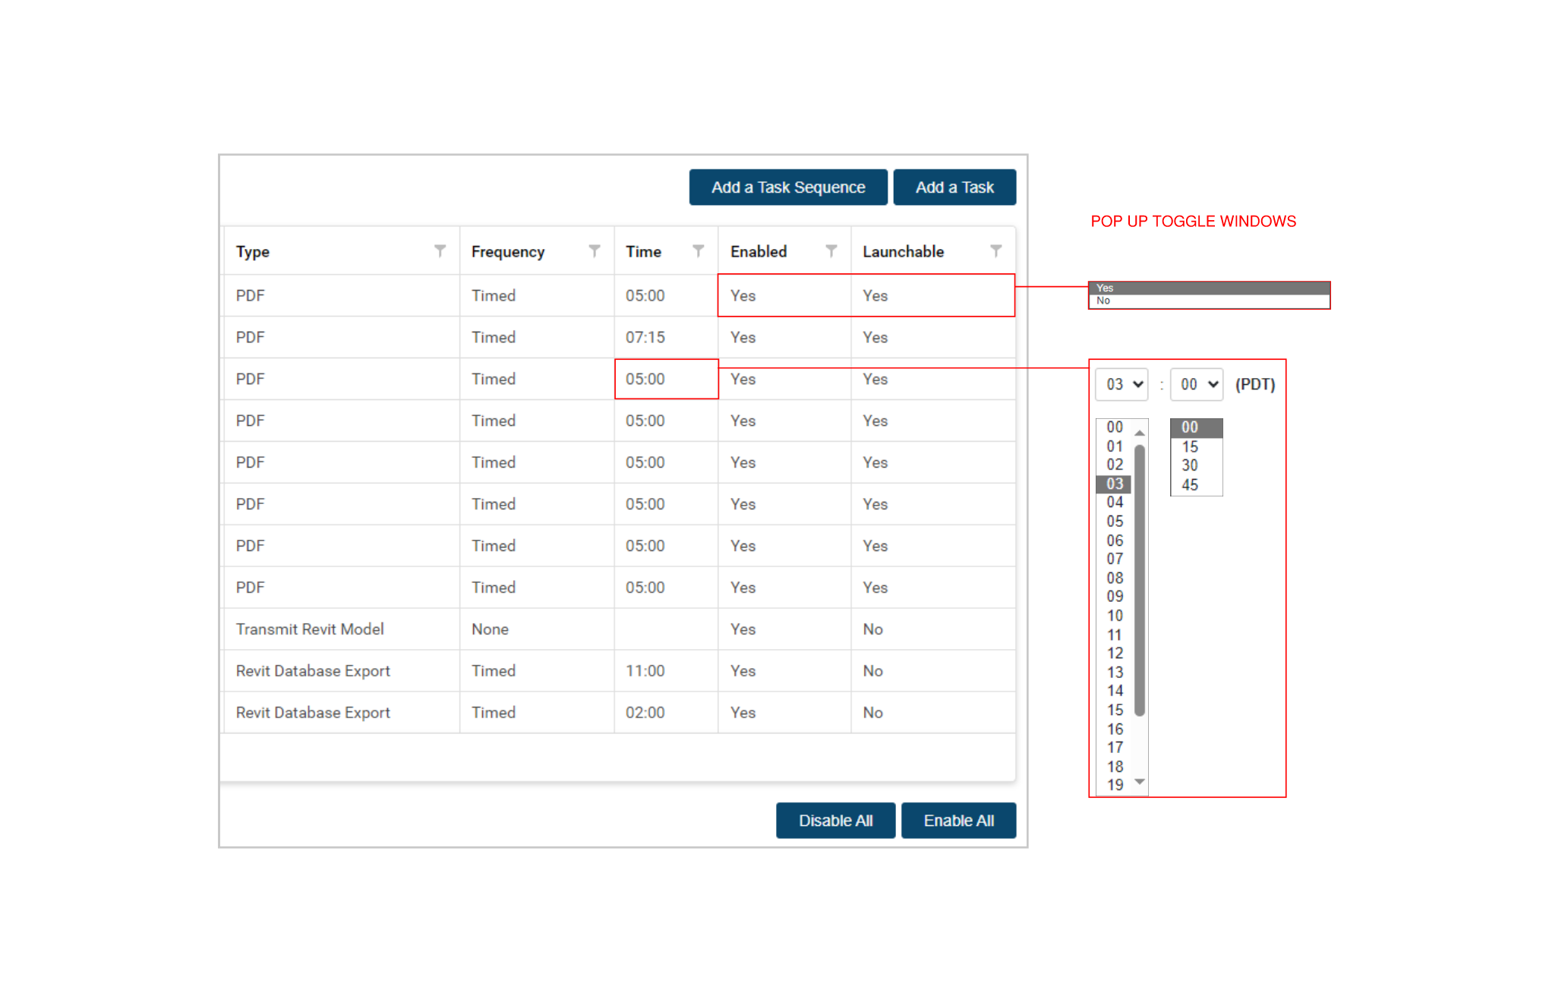The image size is (1549, 1002).
Task: Open the Time column filter icon
Action: click(x=698, y=250)
